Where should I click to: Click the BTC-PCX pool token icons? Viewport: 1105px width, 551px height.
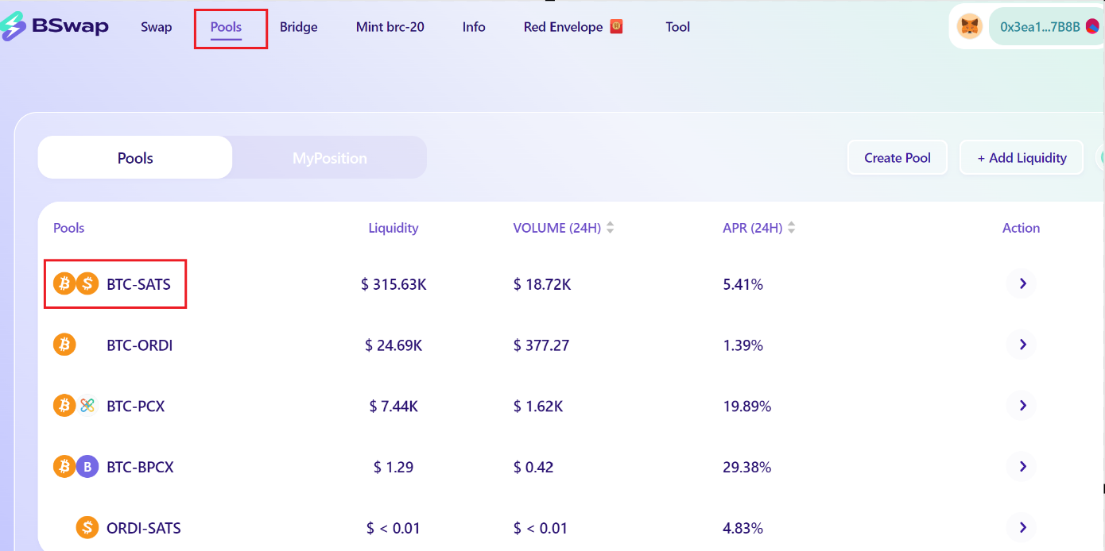76,406
